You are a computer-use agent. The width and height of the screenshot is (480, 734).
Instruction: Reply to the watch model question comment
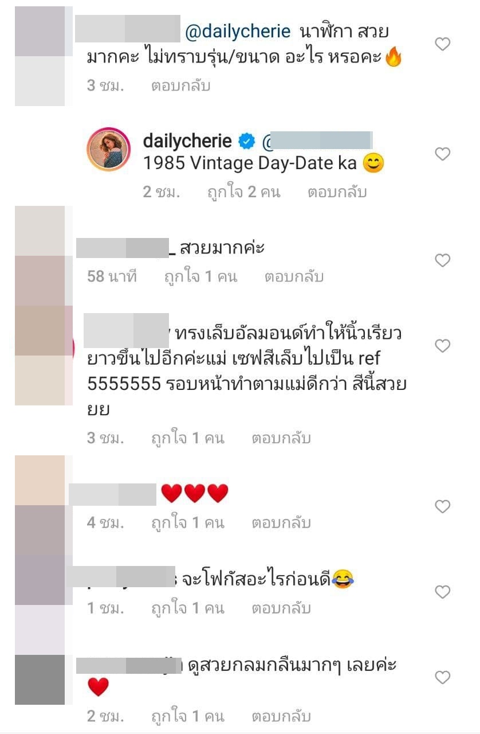(181, 86)
